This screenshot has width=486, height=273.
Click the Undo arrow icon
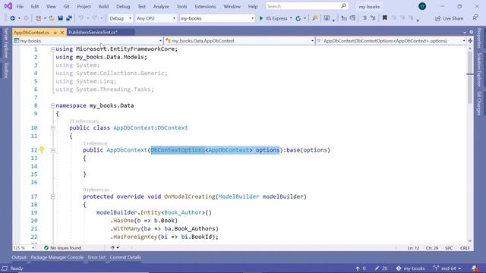pyautogui.click(x=81, y=18)
